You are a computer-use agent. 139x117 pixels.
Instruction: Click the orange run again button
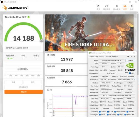click(24, 92)
